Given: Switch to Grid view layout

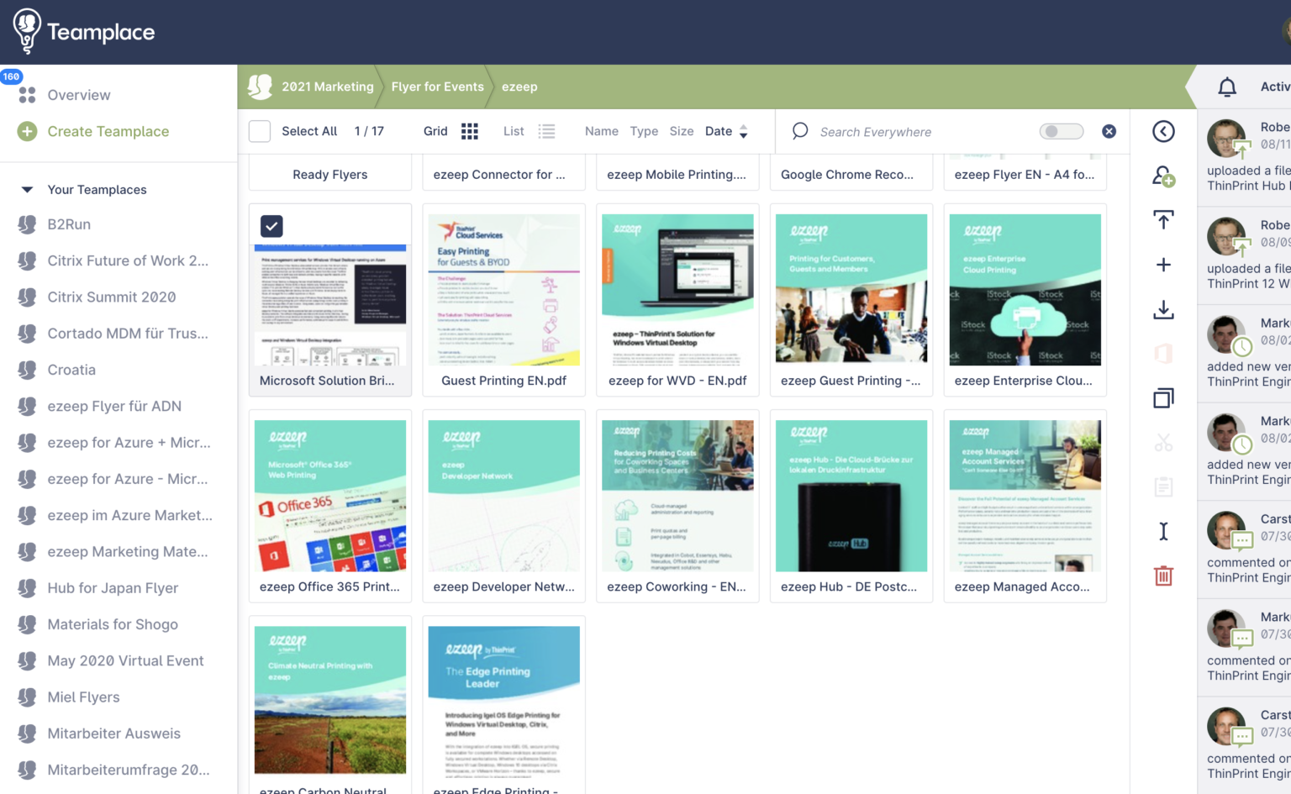Looking at the screenshot, I should tap(469, 131).
